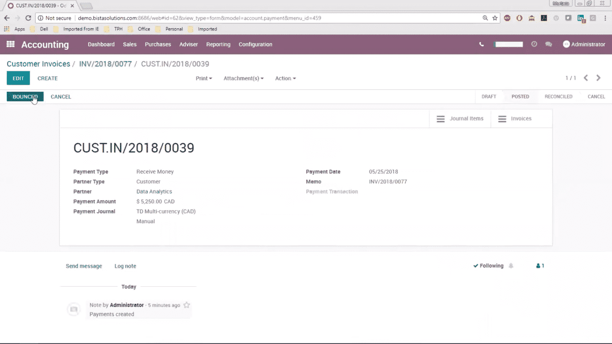
Task: Click the browser address bar
Action: tap(269, 18)
